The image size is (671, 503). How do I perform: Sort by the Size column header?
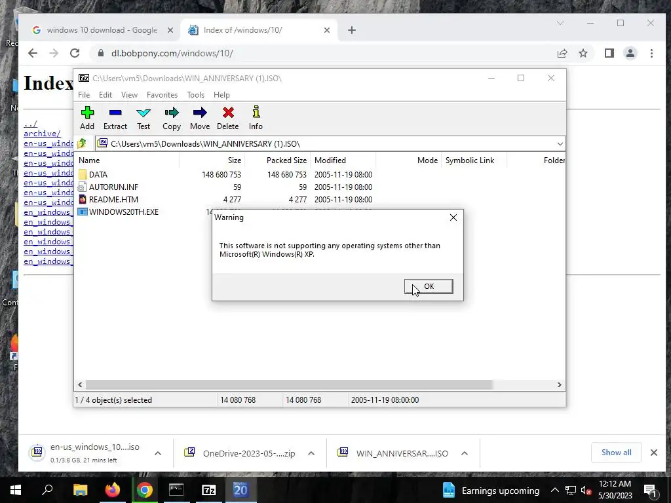click(212, 160)
